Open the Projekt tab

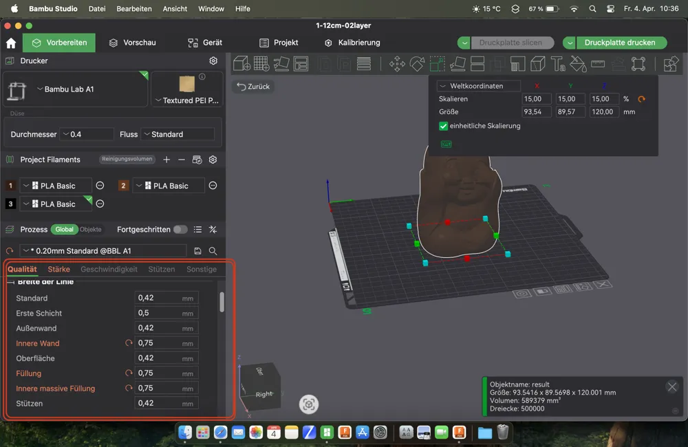[x=279, y=43]
